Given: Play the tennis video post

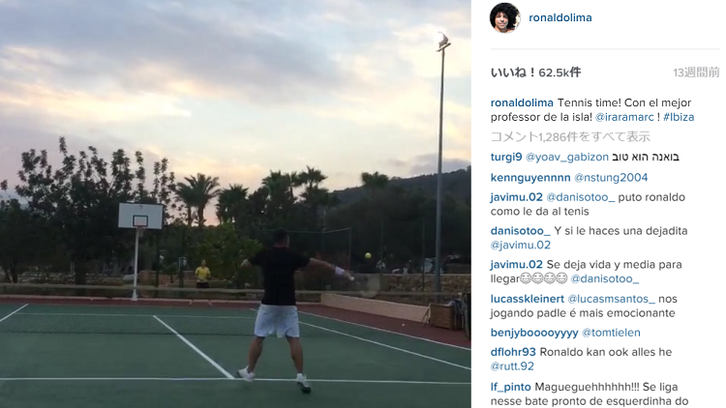Looking at the screenshot, I should pos(235,204).
